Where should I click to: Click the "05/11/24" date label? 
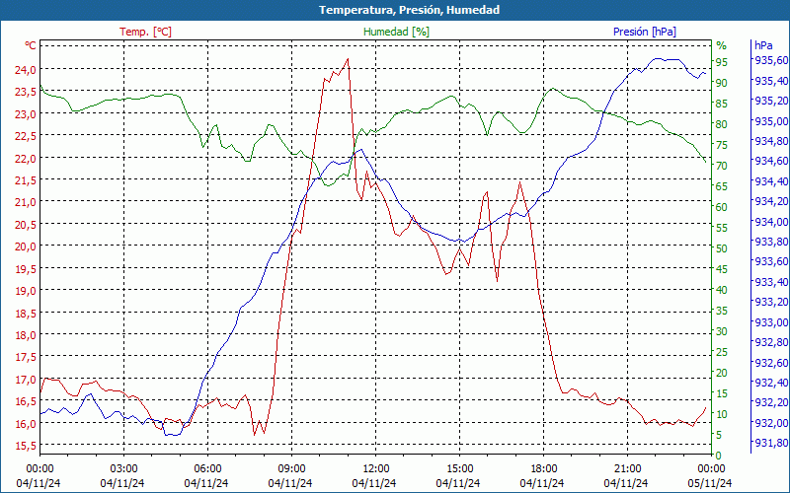[x=710, y=483]
